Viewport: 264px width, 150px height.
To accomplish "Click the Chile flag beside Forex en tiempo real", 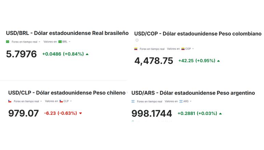I will (x=10, y=101).
